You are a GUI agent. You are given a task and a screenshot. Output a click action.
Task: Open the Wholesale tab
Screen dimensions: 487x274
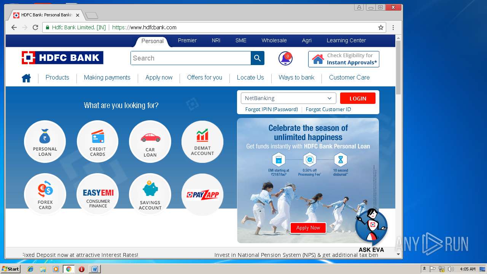[x=274, y=40]
